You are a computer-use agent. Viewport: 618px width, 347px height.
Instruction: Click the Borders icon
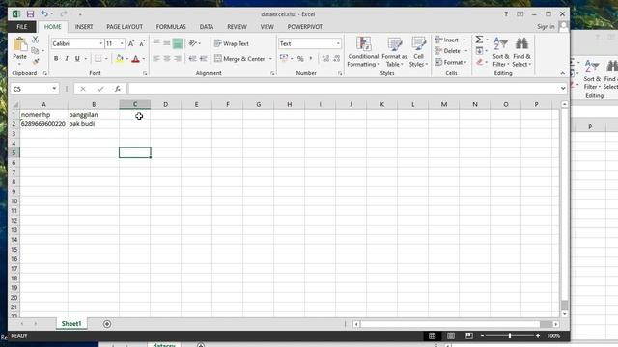click(x=98, y=59)
